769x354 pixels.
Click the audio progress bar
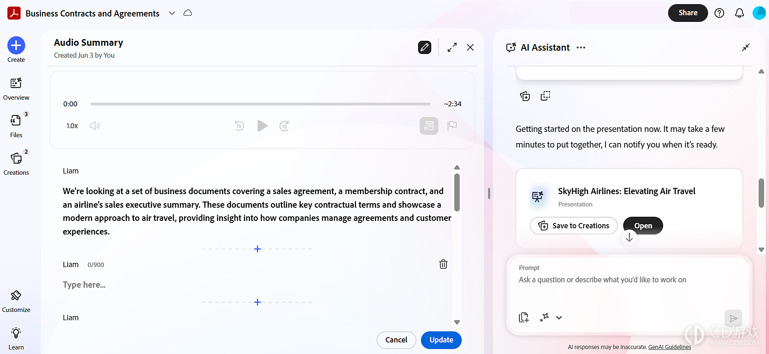260,104
